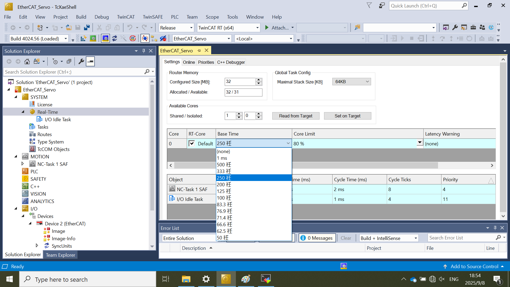Click the green Restart TwinCAT Run Mode icon
This screenshot has width=510, height=287.
[93, 39]
